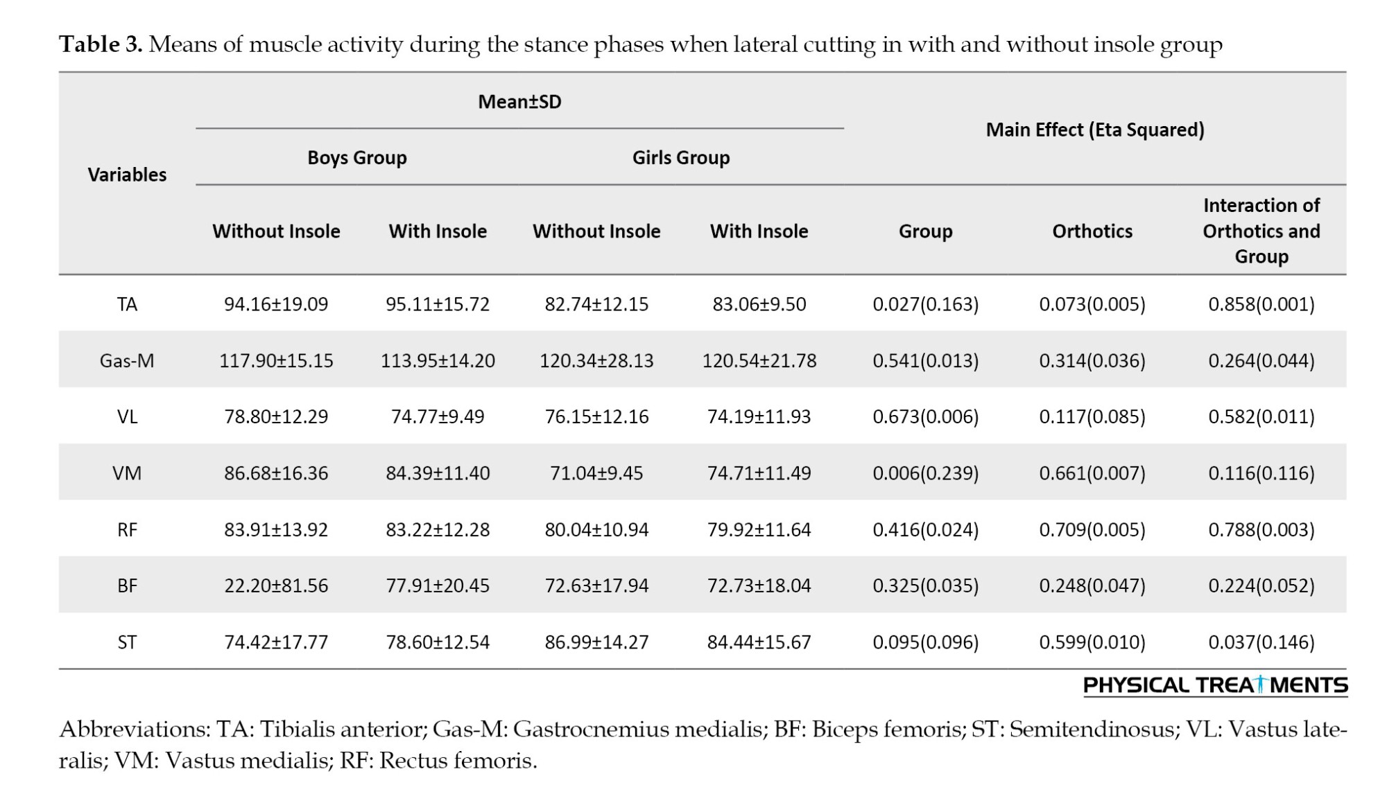Viewport: 1387px width, 794px height.
Task: Click the "Mean±SD" header
Action: pyautogui.click(x=519, y=102)
